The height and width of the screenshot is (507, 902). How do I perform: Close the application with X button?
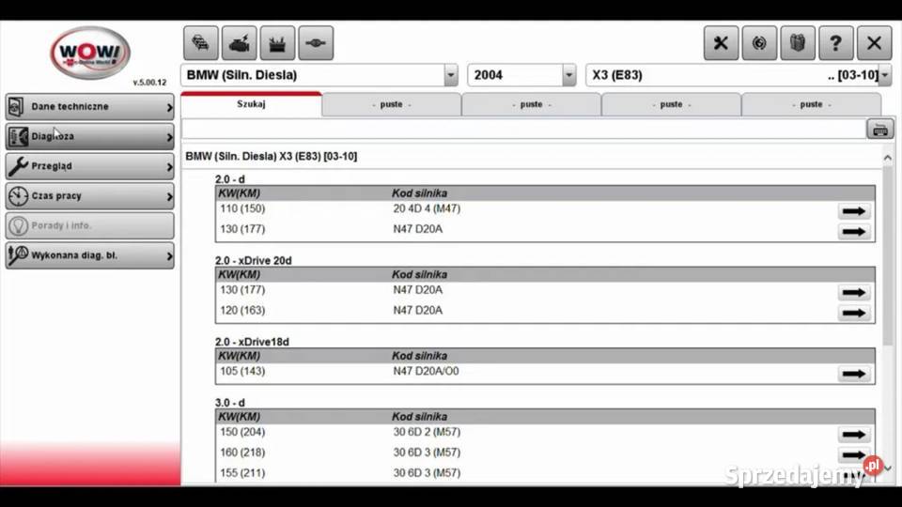pos(874,43)
